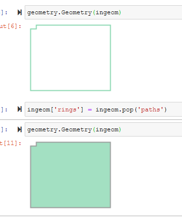Click inside the first geometry.Geometry(ingeom) code cell
This screenshot has width=182, height=219.
point(104,12)
